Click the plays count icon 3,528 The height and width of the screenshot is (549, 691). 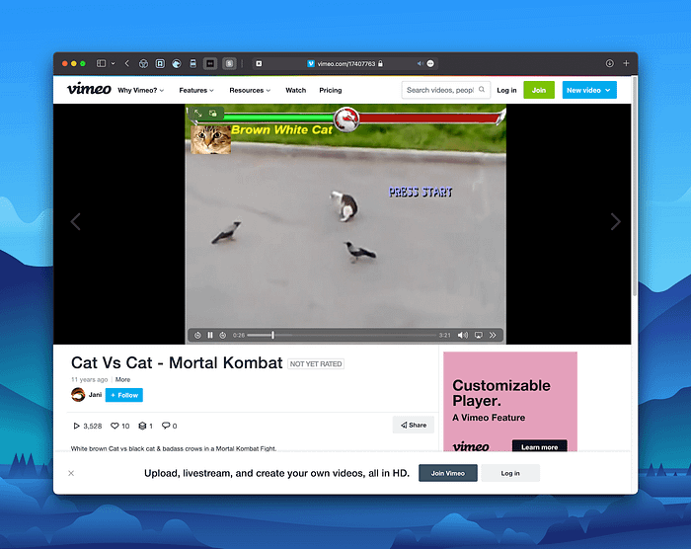pos(76,426)
